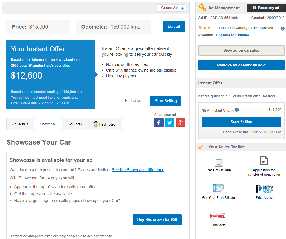Click the help icon next to NEW: Instant Offer
The image size is (286, 239).
237,110
